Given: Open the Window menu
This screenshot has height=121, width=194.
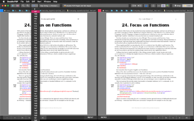Looking at the screenshot, I should (x=47, y=2).
